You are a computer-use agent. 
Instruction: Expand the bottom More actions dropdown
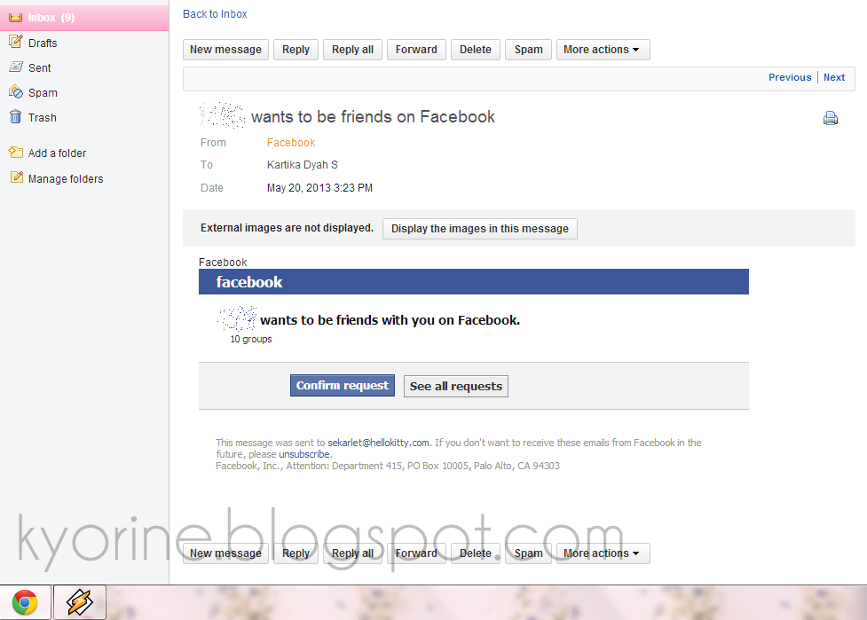click(x=603, y=553)
